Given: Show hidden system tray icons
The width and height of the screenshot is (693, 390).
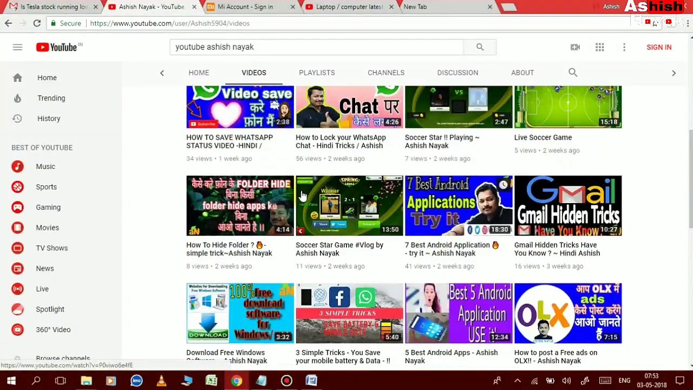Looking at the screenshot, I should coord(517,381).
